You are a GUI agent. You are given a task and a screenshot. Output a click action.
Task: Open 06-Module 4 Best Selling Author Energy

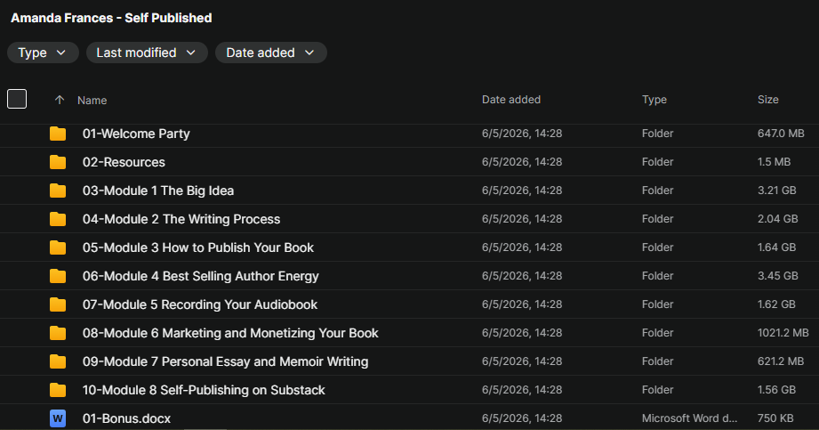[x=201, y=276]
